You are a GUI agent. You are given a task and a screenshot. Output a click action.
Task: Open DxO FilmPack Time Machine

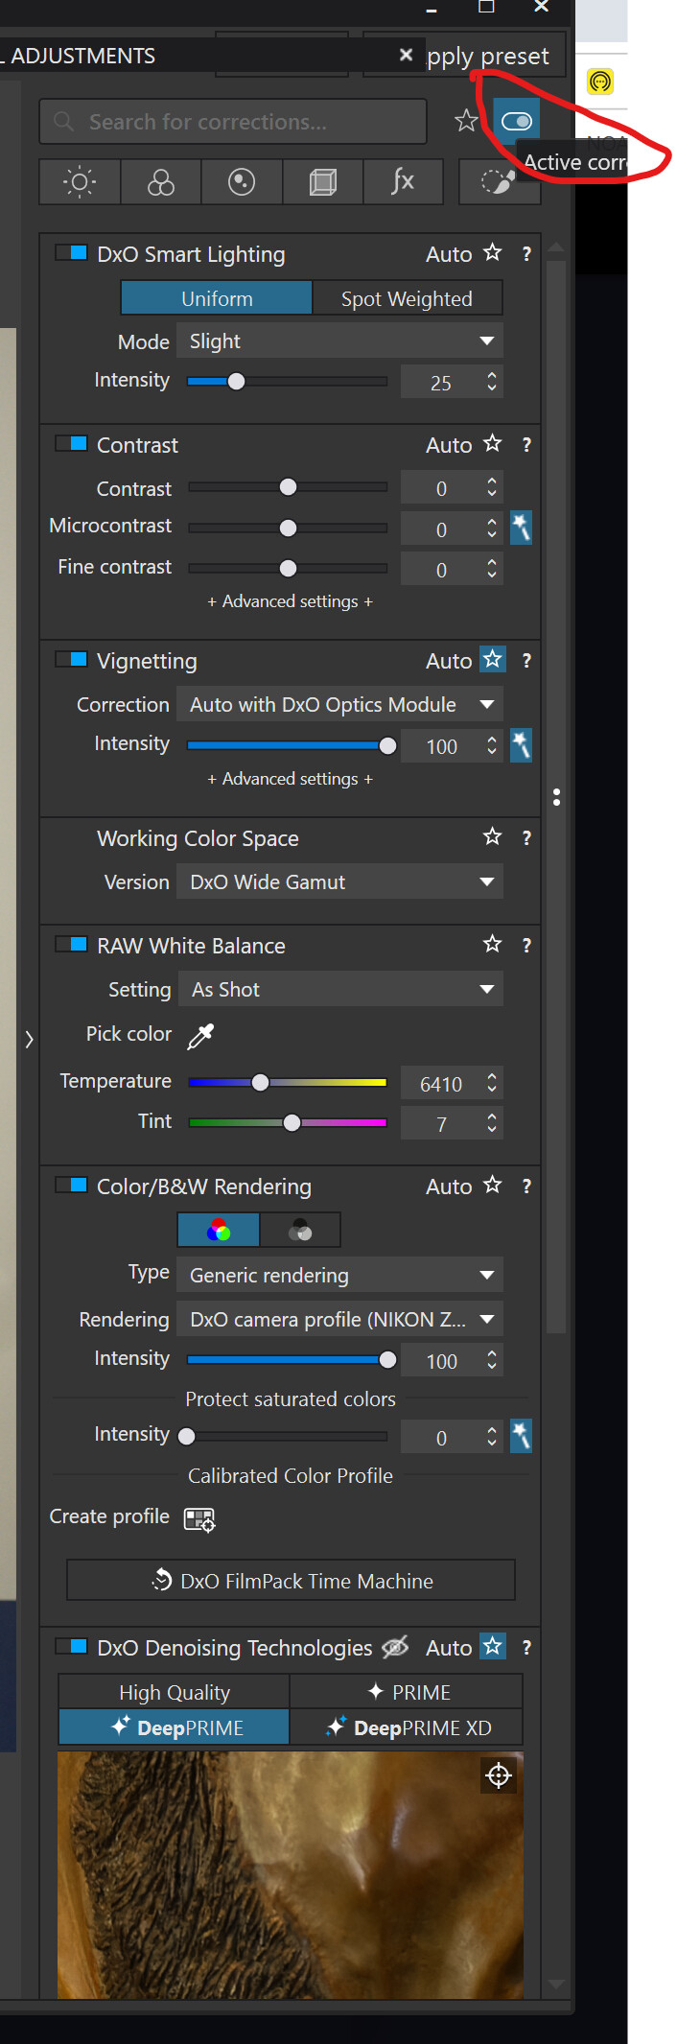pos(291,1581)
